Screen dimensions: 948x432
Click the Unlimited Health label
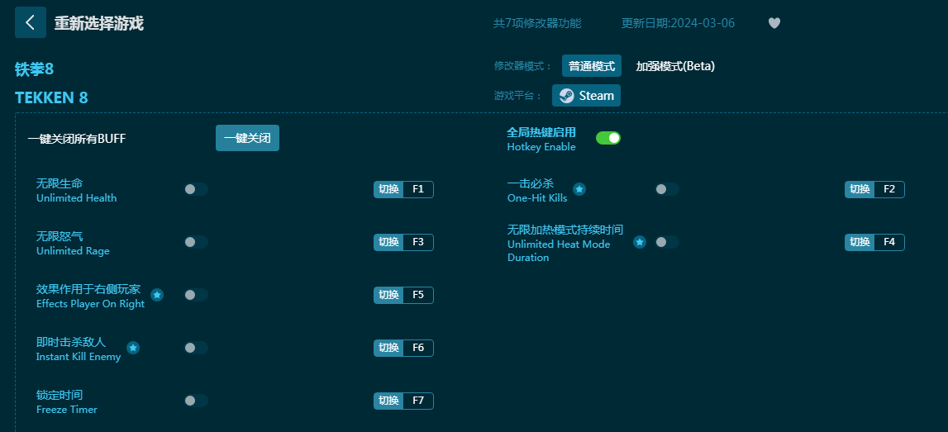77,198
